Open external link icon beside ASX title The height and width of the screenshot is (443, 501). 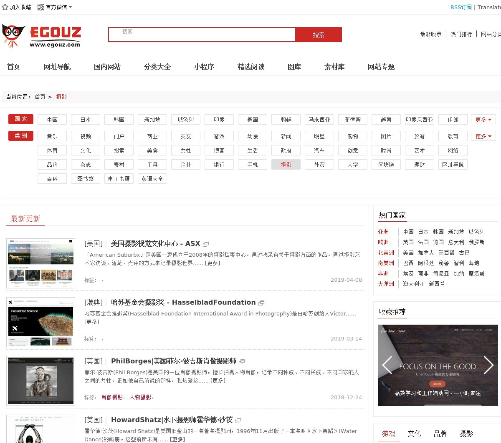point(206,244)
